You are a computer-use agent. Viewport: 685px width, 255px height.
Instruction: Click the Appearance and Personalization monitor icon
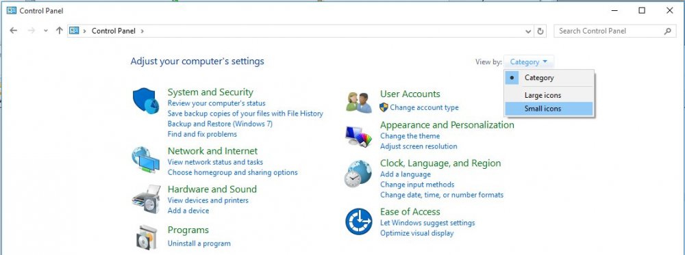pyautogui.click(x=358, y=137)
